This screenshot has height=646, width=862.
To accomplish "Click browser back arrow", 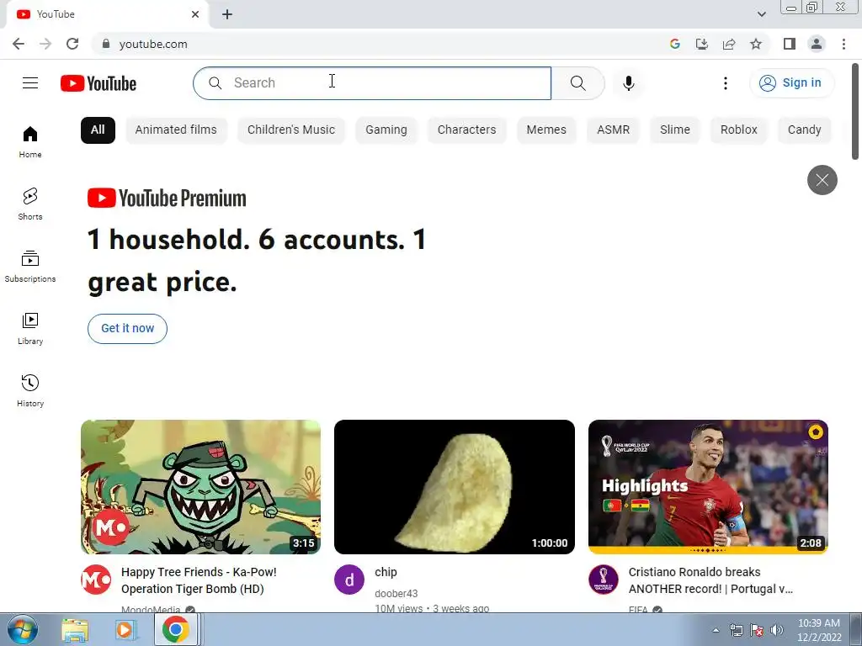I will [x=19, y=44].
